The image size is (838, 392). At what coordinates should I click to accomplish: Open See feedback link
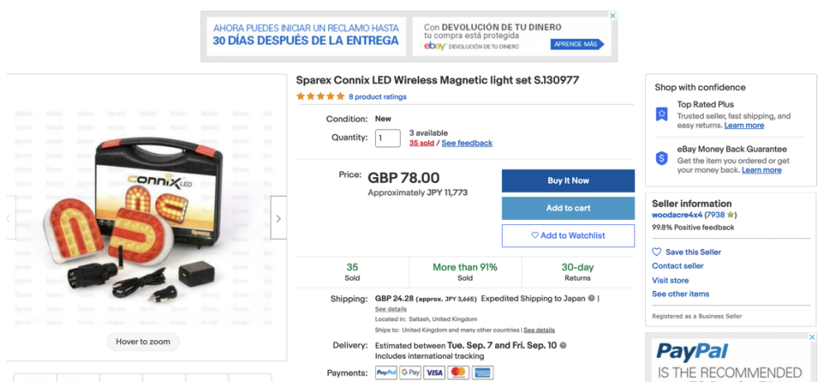[x=467, y=143]
